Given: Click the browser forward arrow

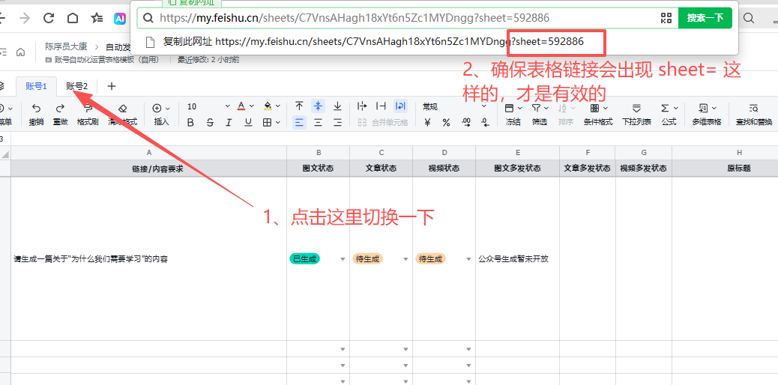Looking at the screenshot, I should click(25, 19).
